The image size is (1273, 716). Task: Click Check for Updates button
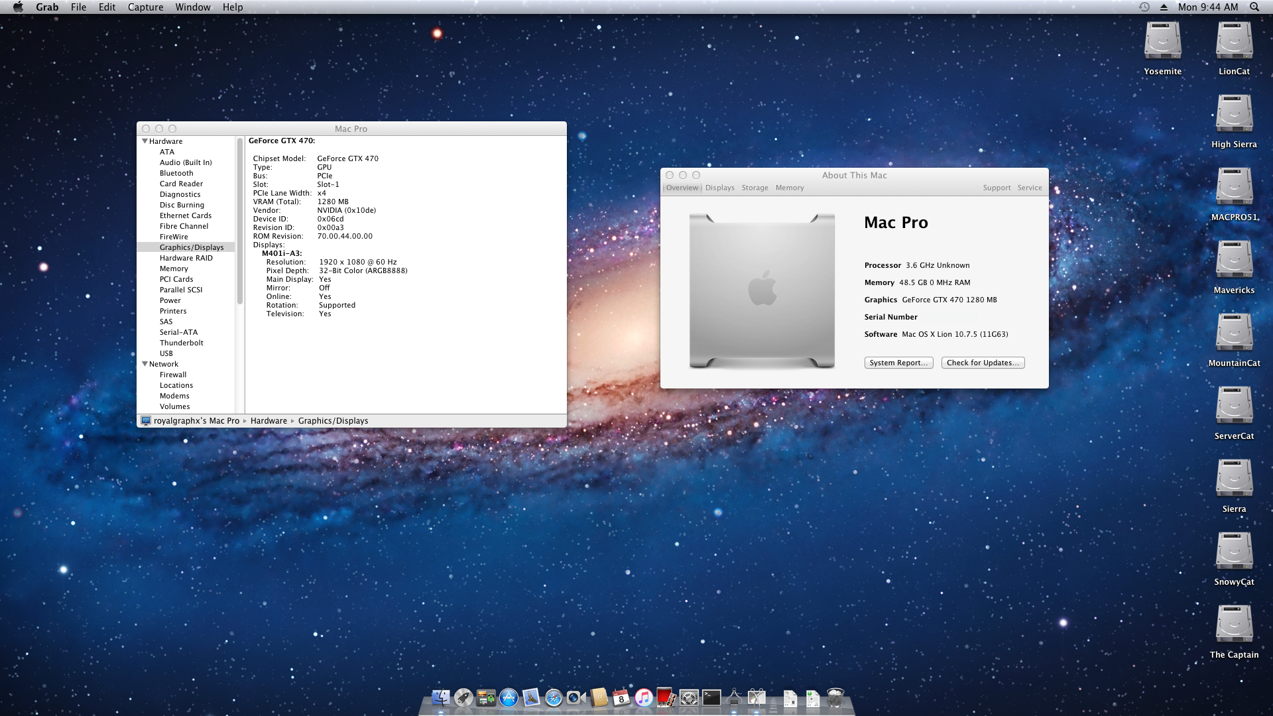(983, 363)
